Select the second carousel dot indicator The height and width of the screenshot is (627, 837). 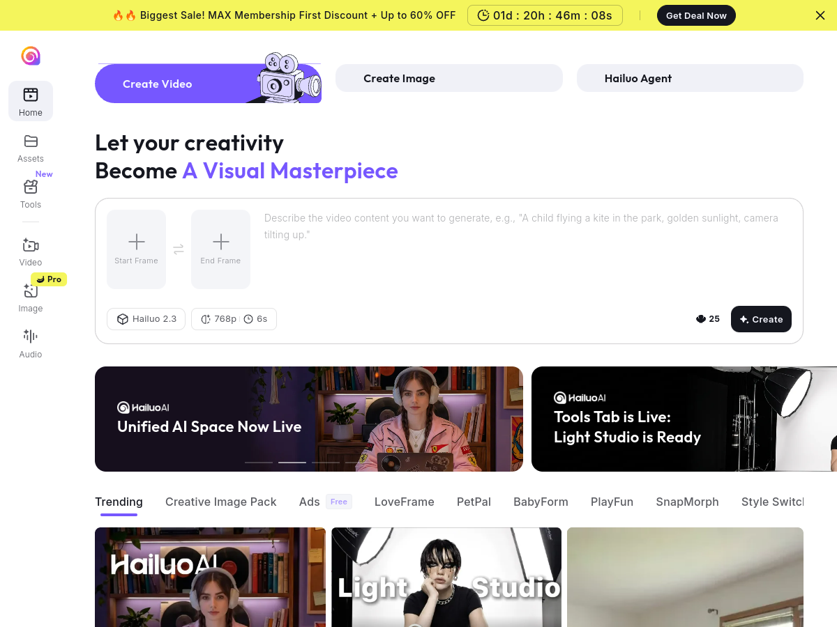pyautogui.click(x=292, y=462)
